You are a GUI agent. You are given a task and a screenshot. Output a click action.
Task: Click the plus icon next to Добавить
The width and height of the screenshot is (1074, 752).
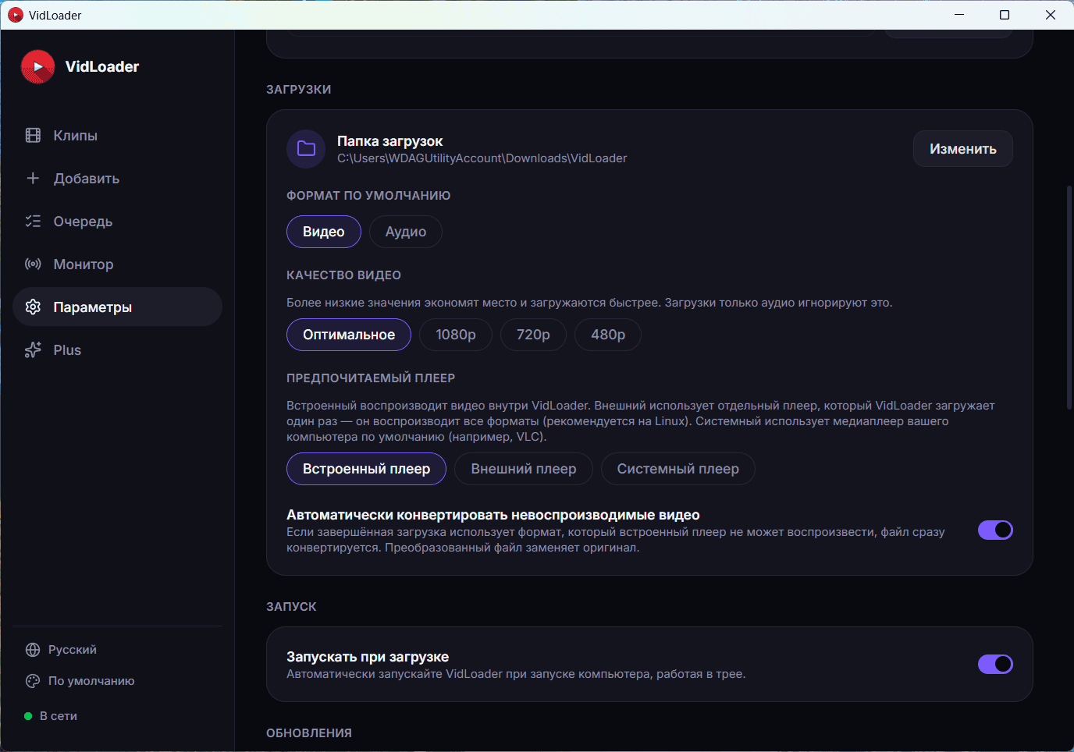[33, 179]
